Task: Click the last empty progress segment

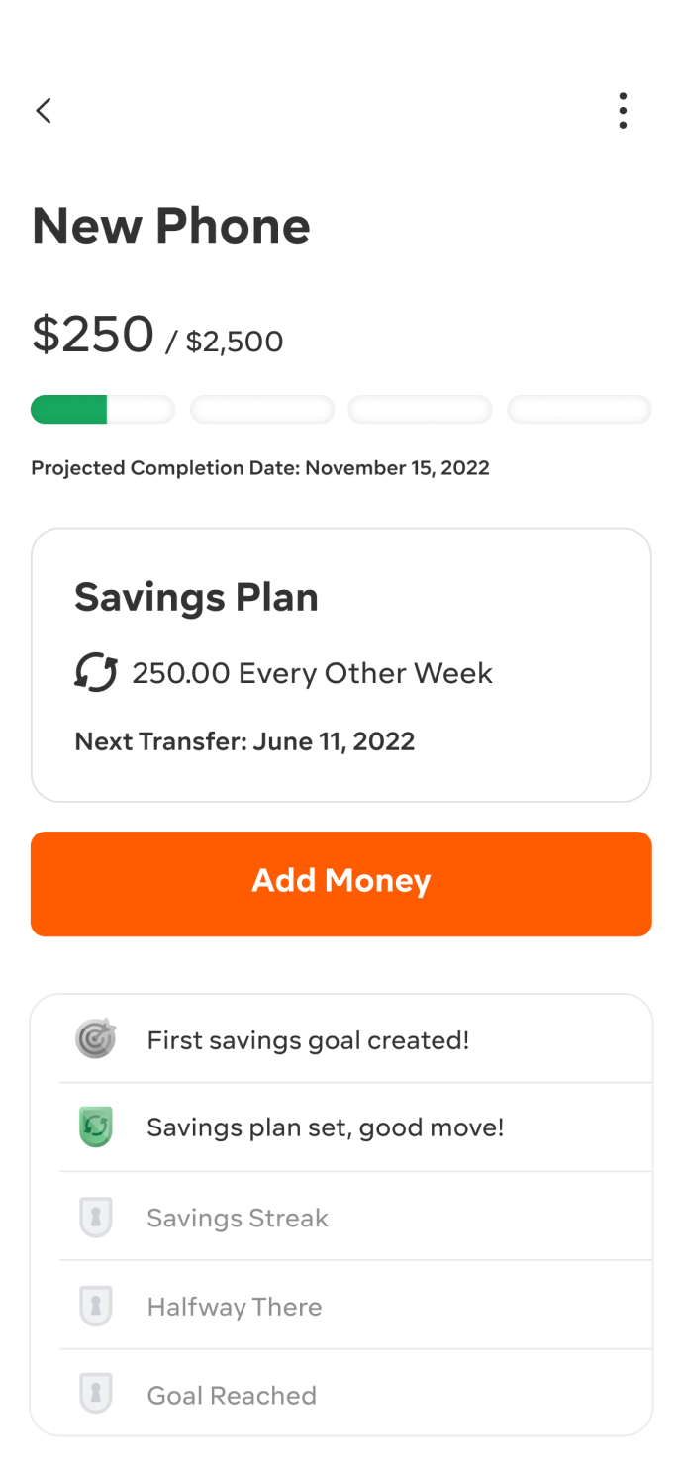Action: tap(579, 410)
